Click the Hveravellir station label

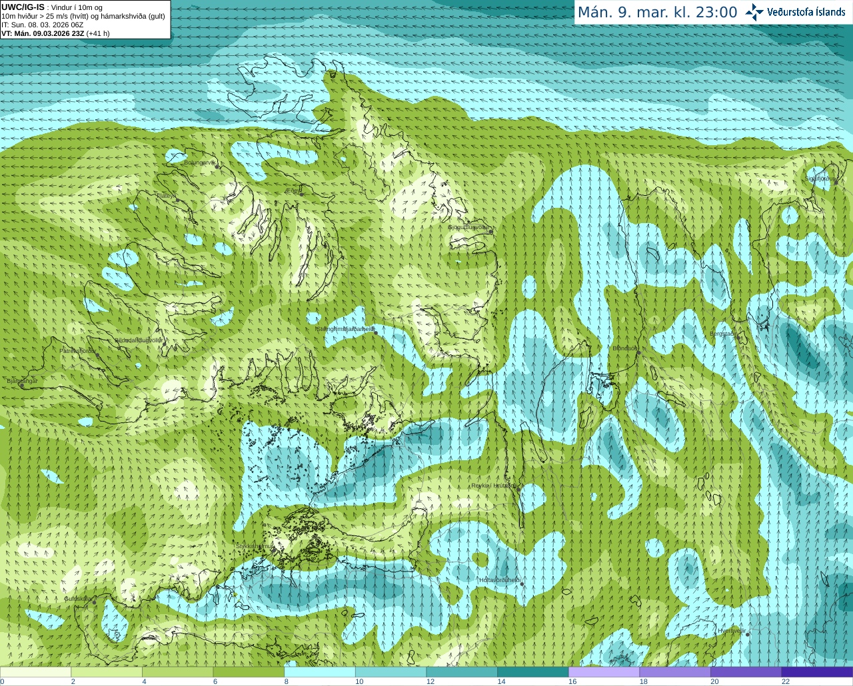coord(732,630)
